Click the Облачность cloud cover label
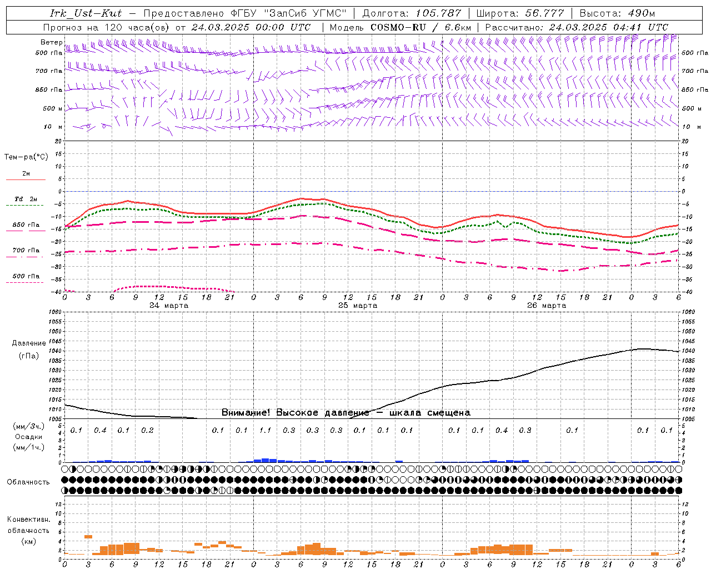711x569 pixels. point(28,482)
